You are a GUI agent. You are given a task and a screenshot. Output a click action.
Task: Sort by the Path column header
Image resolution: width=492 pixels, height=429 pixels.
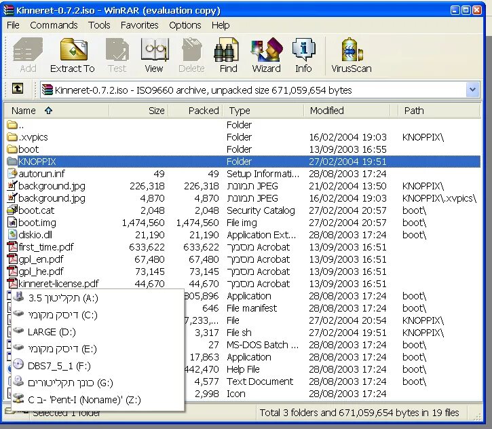click(x=439, y=111)
